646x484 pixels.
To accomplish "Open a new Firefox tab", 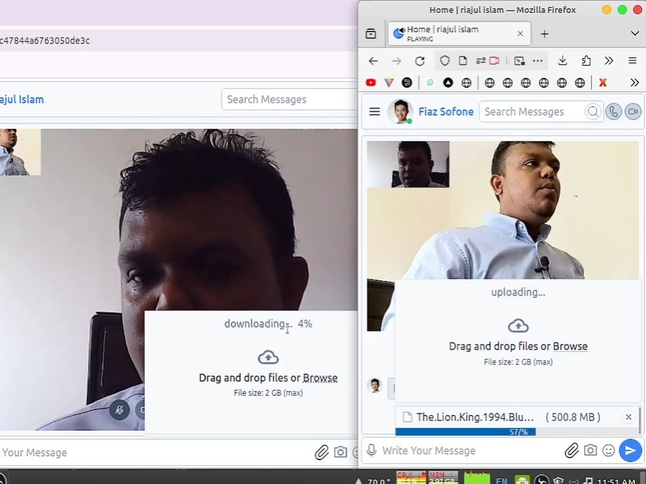I will click(x=544, y=34).
